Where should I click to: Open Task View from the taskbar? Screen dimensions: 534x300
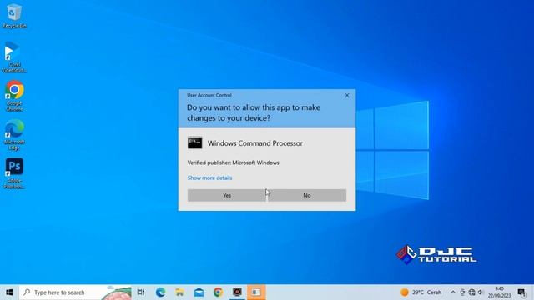pos(141,292)
